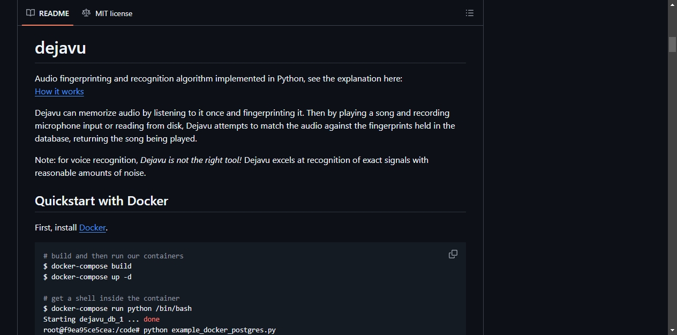Open the README outline list icon
The image size is (677, 335).
[x=470, y=13]
